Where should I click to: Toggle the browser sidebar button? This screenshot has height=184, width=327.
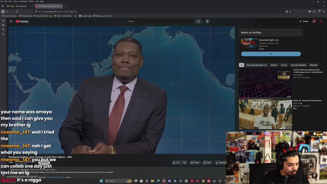3,11
